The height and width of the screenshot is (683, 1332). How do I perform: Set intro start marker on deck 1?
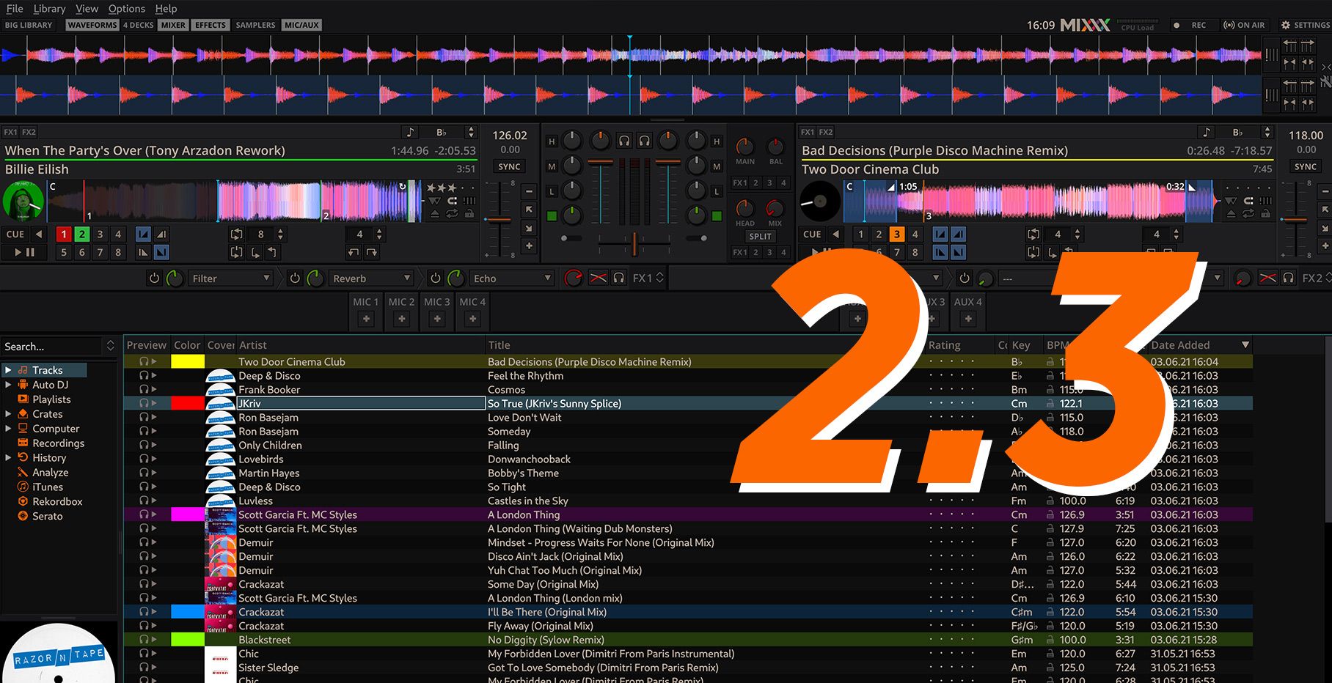pos(143,235)
